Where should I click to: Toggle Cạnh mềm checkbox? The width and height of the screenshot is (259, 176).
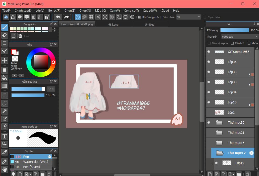click(205, 17)
